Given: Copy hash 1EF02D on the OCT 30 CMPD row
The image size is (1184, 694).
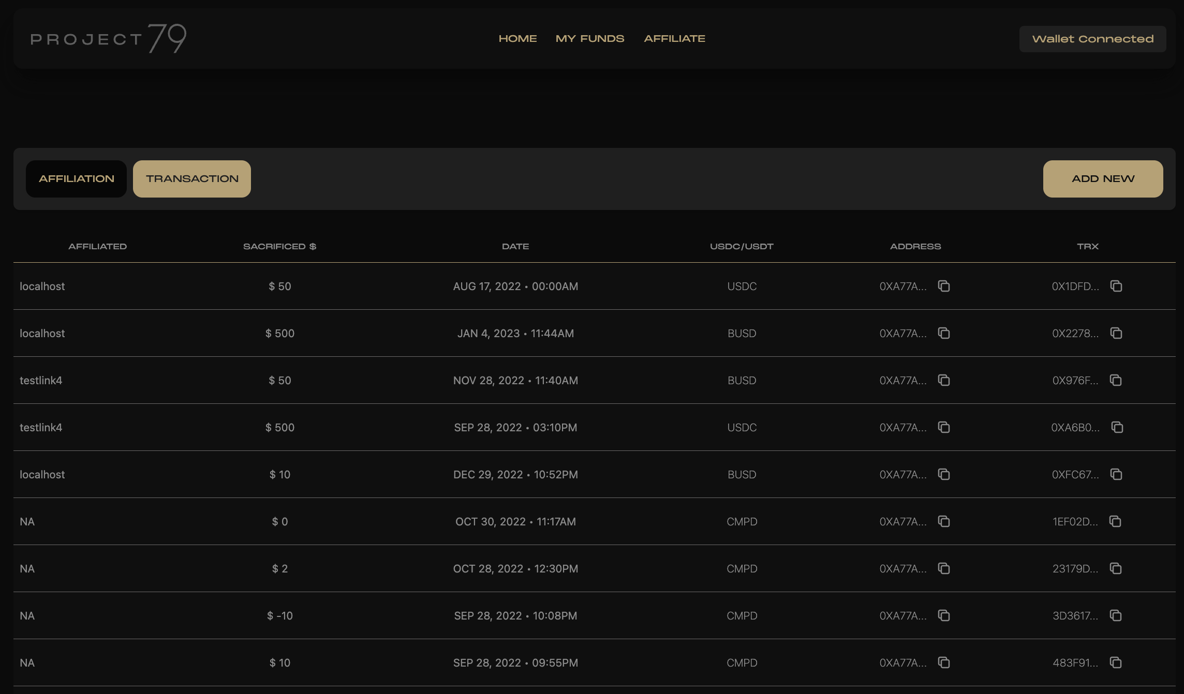Looking at the screenshot, I should pos(1117,521).
